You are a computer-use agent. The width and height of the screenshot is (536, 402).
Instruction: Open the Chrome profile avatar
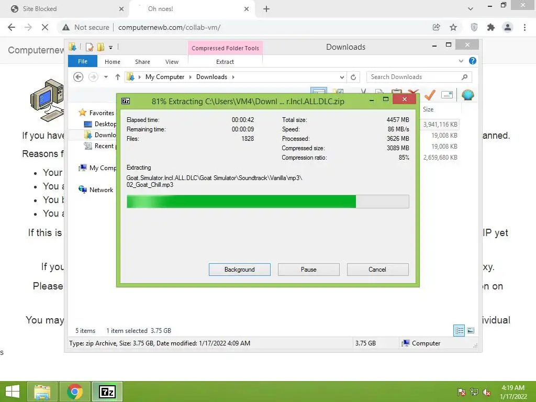[508, 27]
